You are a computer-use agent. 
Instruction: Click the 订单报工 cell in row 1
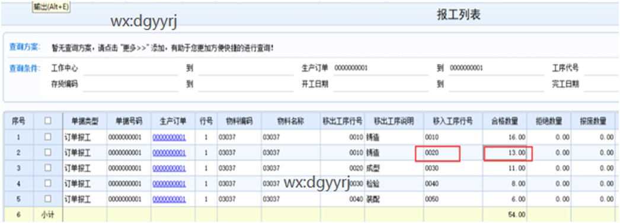pyautogui.click(x=85, y=137)
